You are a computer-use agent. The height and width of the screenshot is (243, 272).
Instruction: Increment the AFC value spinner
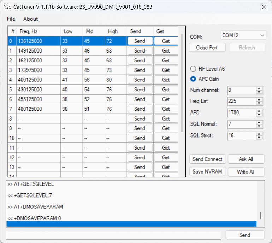(x=260, y=111)
